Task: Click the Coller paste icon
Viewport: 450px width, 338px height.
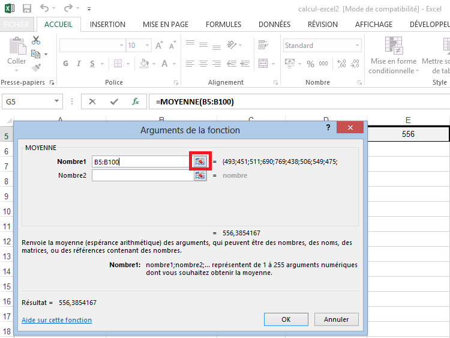Action: pos(17,46)
